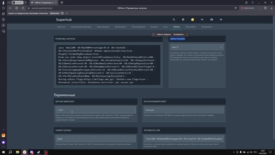Dismiss the malware protection notice bar
The height and width of the screenshot is (155, 275).
pos(67,13)
